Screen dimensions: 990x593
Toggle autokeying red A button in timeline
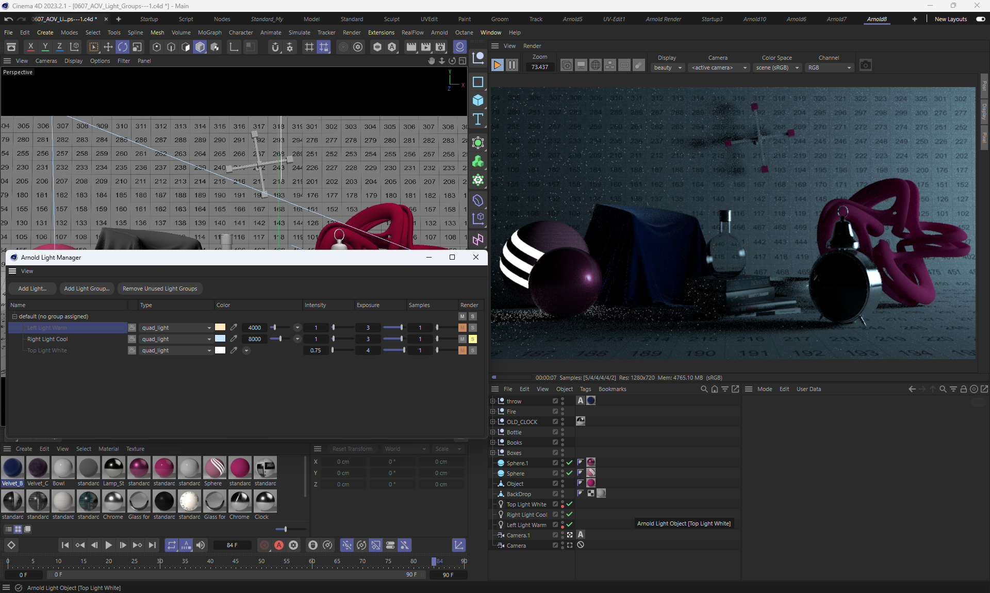click(279, 545)
